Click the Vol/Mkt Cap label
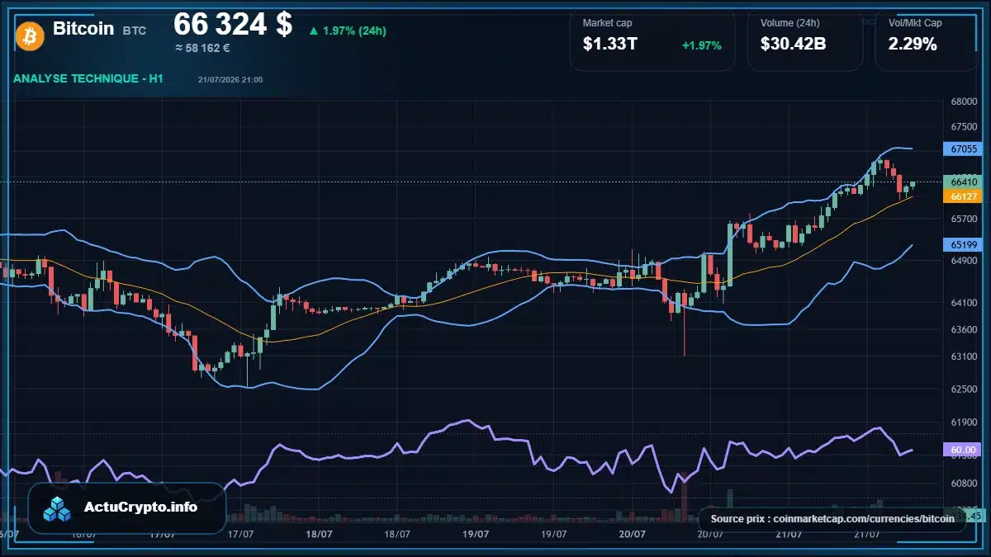Viewport: 991px width, 557px height. [x=914, y=23]
